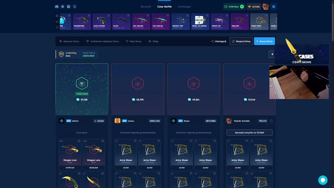Screen dimensions: 334x188
Task: Open the Acid Etched drop in the ticker
Action: point(102,21)
